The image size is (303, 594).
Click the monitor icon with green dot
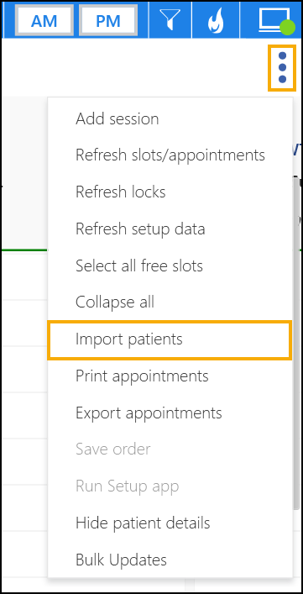pos(275,19)
